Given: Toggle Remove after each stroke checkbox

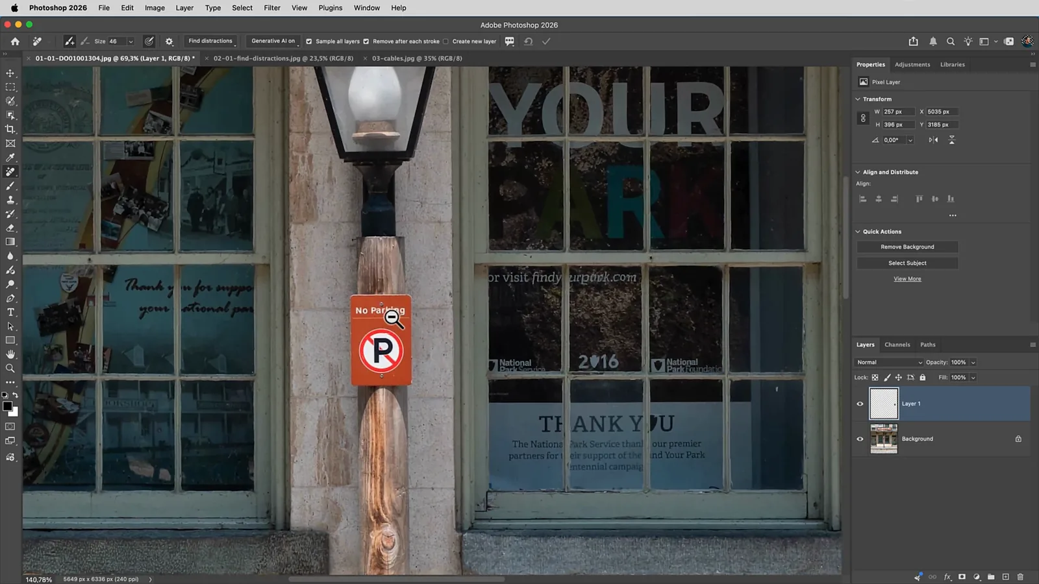Looking at the screenshot, I should [366, 41].
